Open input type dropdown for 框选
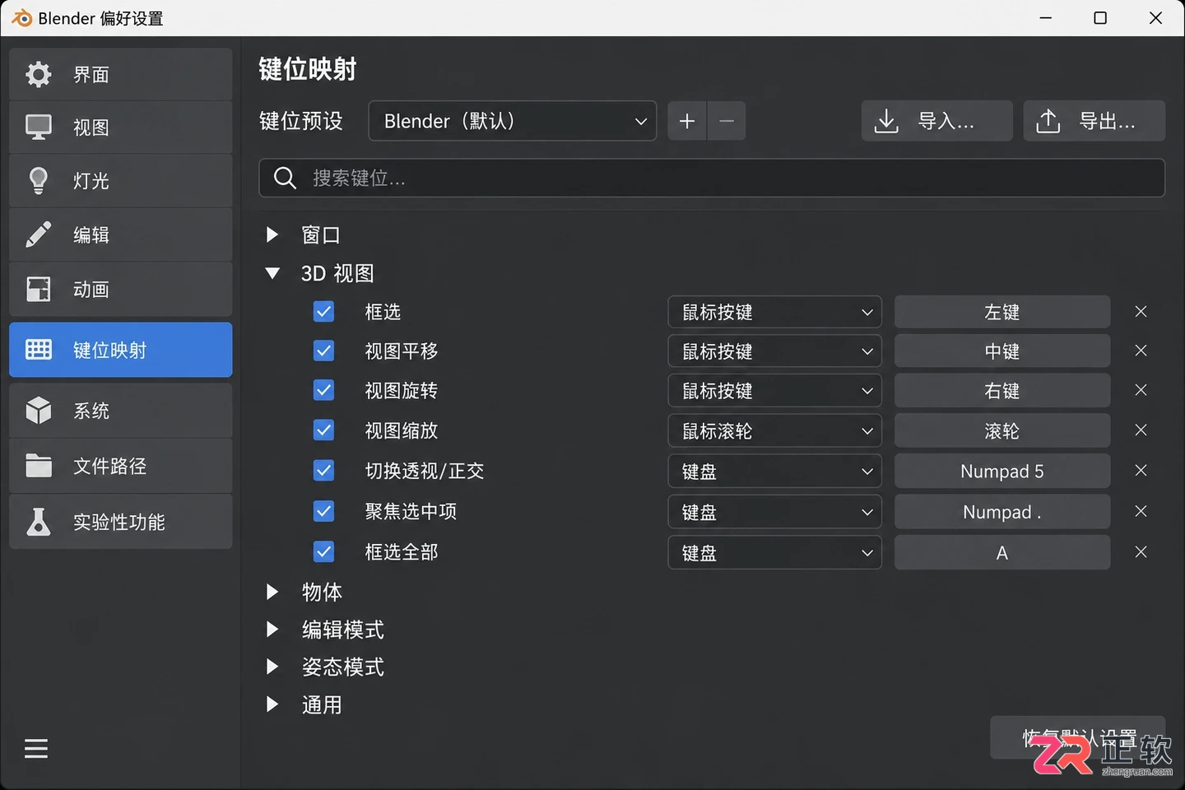Image resolution: width=1185 pixels, height=790 pixels. [x=775, y=312]
